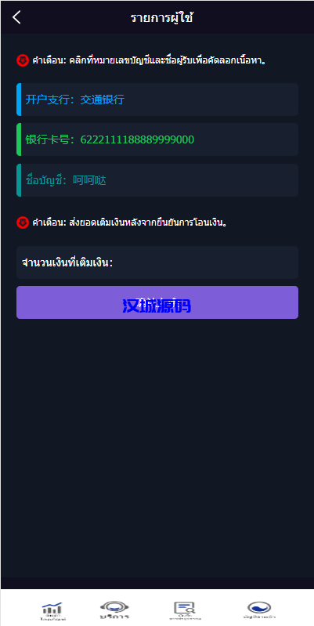Click the teal accent bar on account name row
This screenshot has width=314, height=626.
(19, 180)
